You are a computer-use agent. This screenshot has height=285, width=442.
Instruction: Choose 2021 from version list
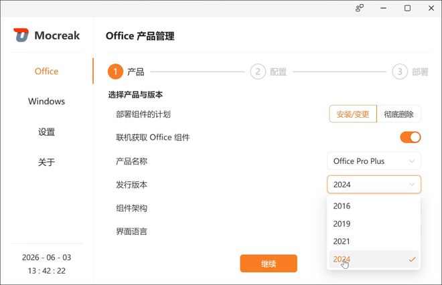[374, 242]
